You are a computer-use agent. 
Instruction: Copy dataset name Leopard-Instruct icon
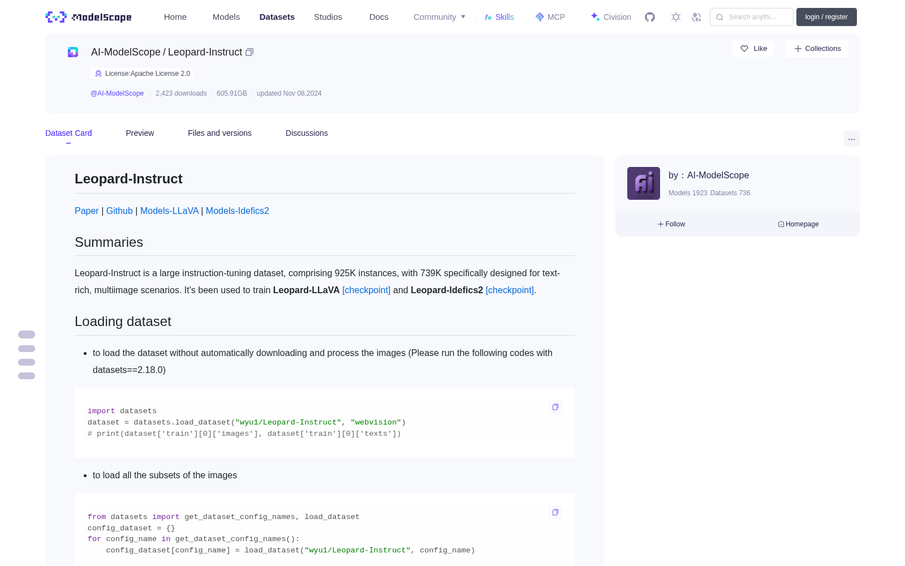(x=249, y=52)
